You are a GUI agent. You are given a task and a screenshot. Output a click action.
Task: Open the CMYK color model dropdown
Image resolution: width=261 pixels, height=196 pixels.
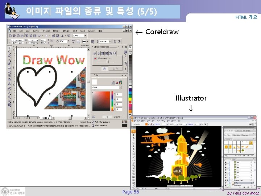120,87
